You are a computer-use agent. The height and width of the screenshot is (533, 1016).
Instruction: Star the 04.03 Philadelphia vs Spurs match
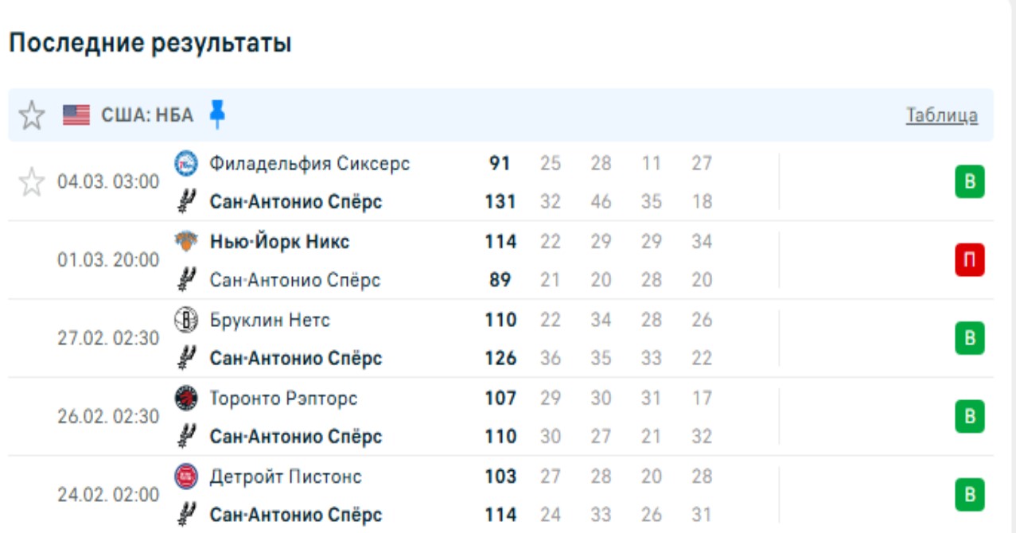tap(32, 183)
